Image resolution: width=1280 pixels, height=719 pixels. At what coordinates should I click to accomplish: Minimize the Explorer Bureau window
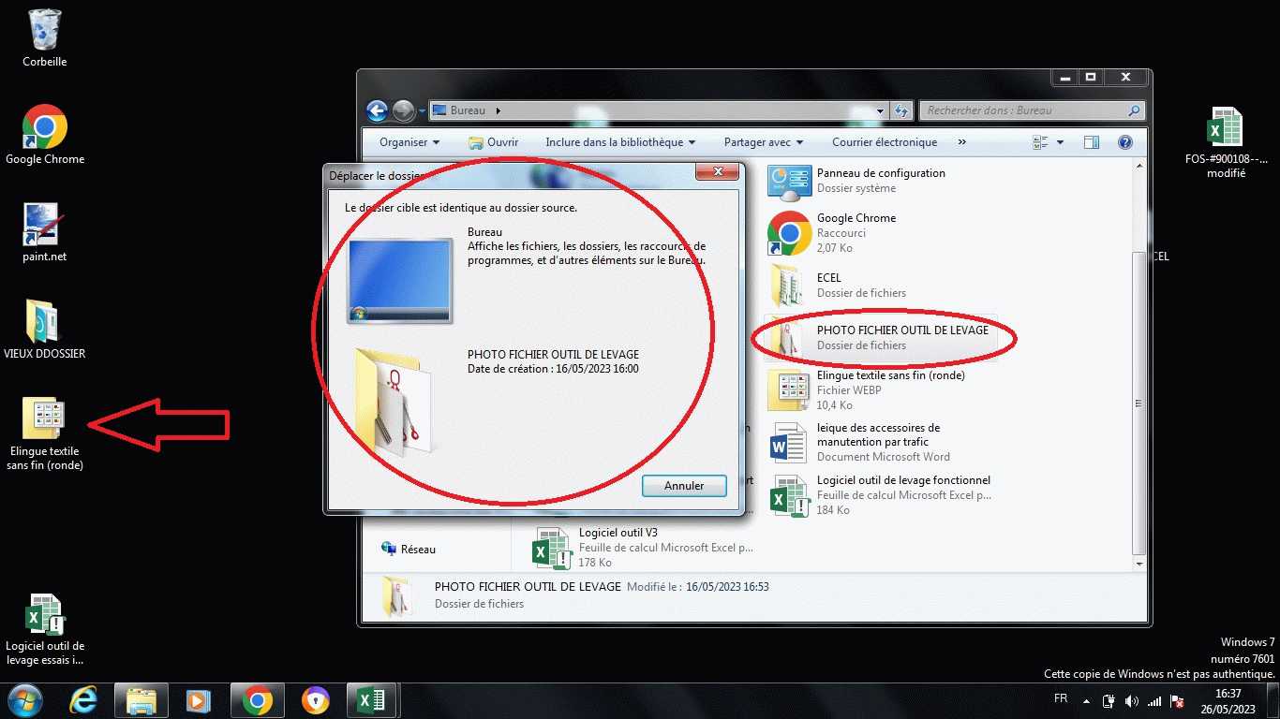(1064, 78)
